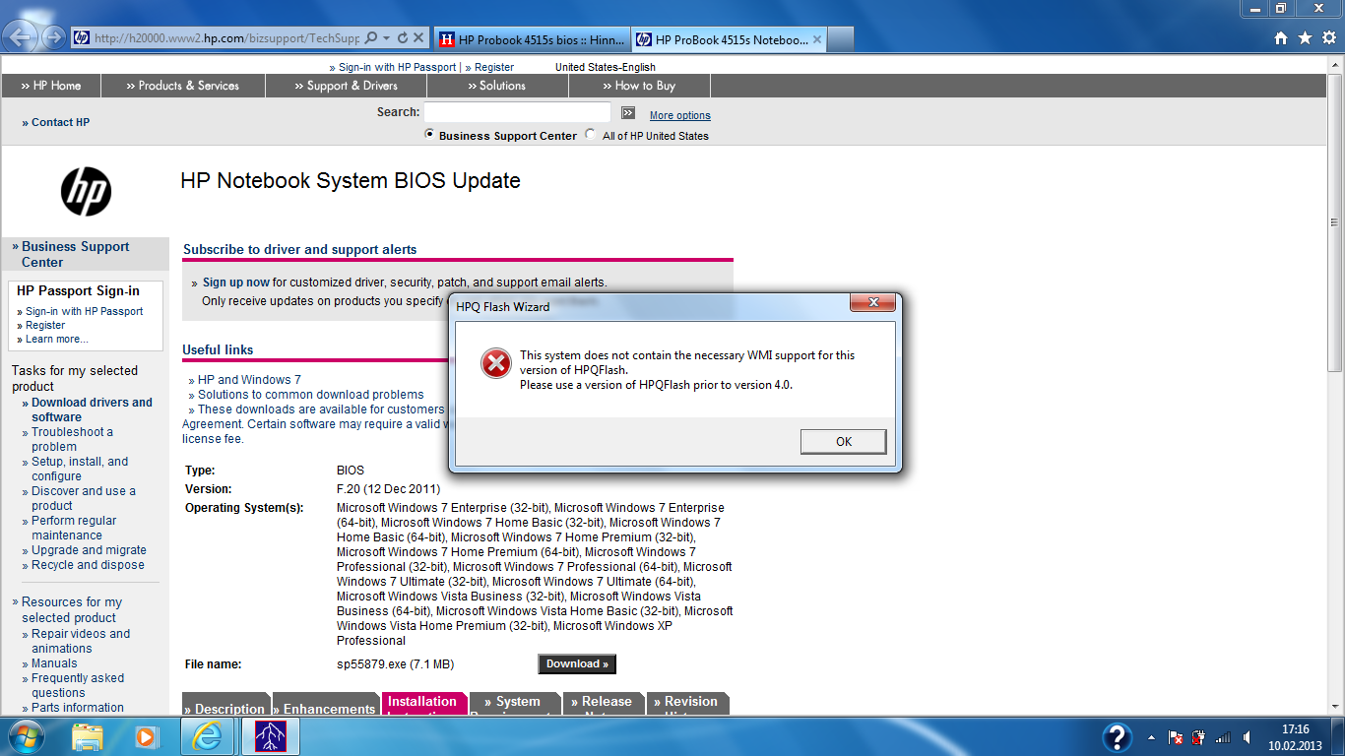Stop loading with the X in address bar

click(418, 38)
